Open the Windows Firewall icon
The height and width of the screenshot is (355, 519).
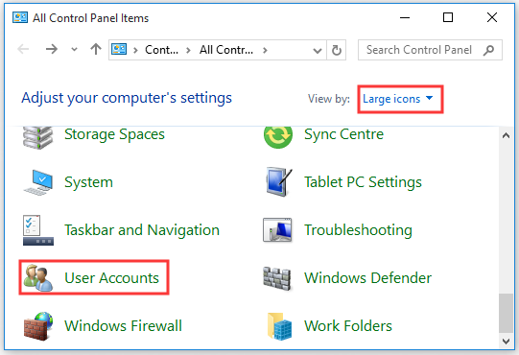point(38,326)
